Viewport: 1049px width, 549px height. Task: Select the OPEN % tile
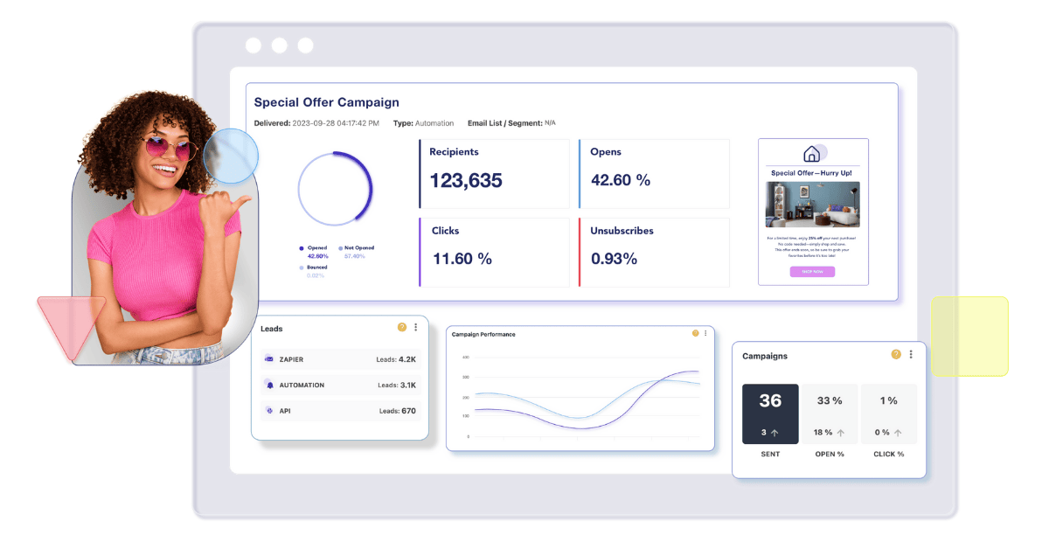(830, 413)
